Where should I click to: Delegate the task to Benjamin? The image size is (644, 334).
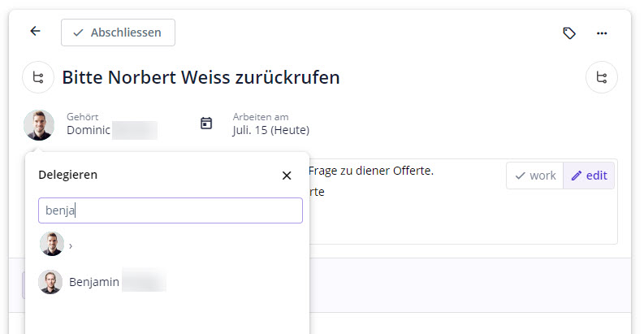(x=95, y=282)
